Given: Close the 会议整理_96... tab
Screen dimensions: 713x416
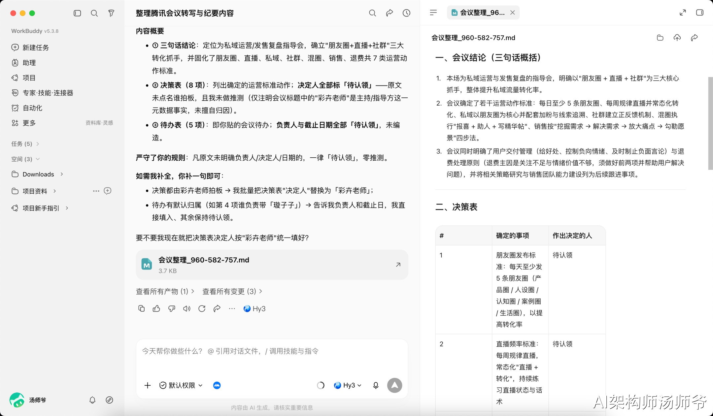Looking at the screenshot, I should click(x=512, y=13).
